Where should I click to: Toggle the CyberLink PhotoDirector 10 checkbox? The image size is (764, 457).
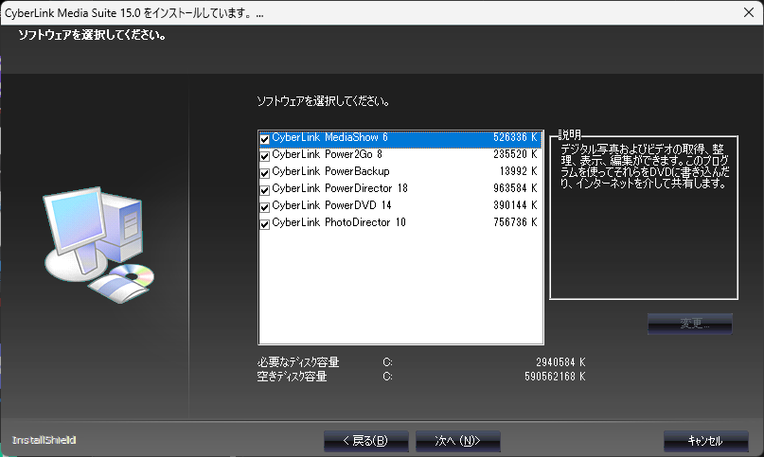[264, 224]
